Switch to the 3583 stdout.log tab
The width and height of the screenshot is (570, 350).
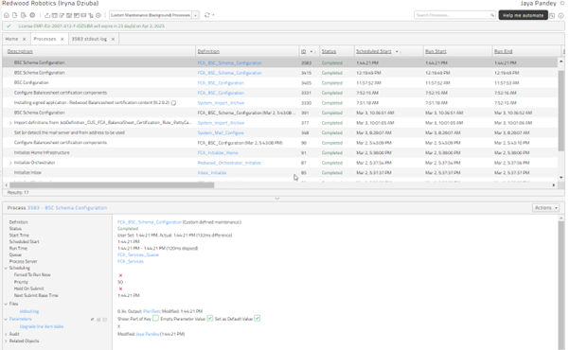[x=89, y=39]
